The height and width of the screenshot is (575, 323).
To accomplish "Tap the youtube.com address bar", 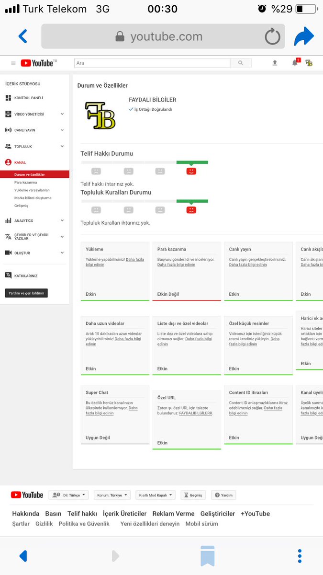I will coord(163,36).
